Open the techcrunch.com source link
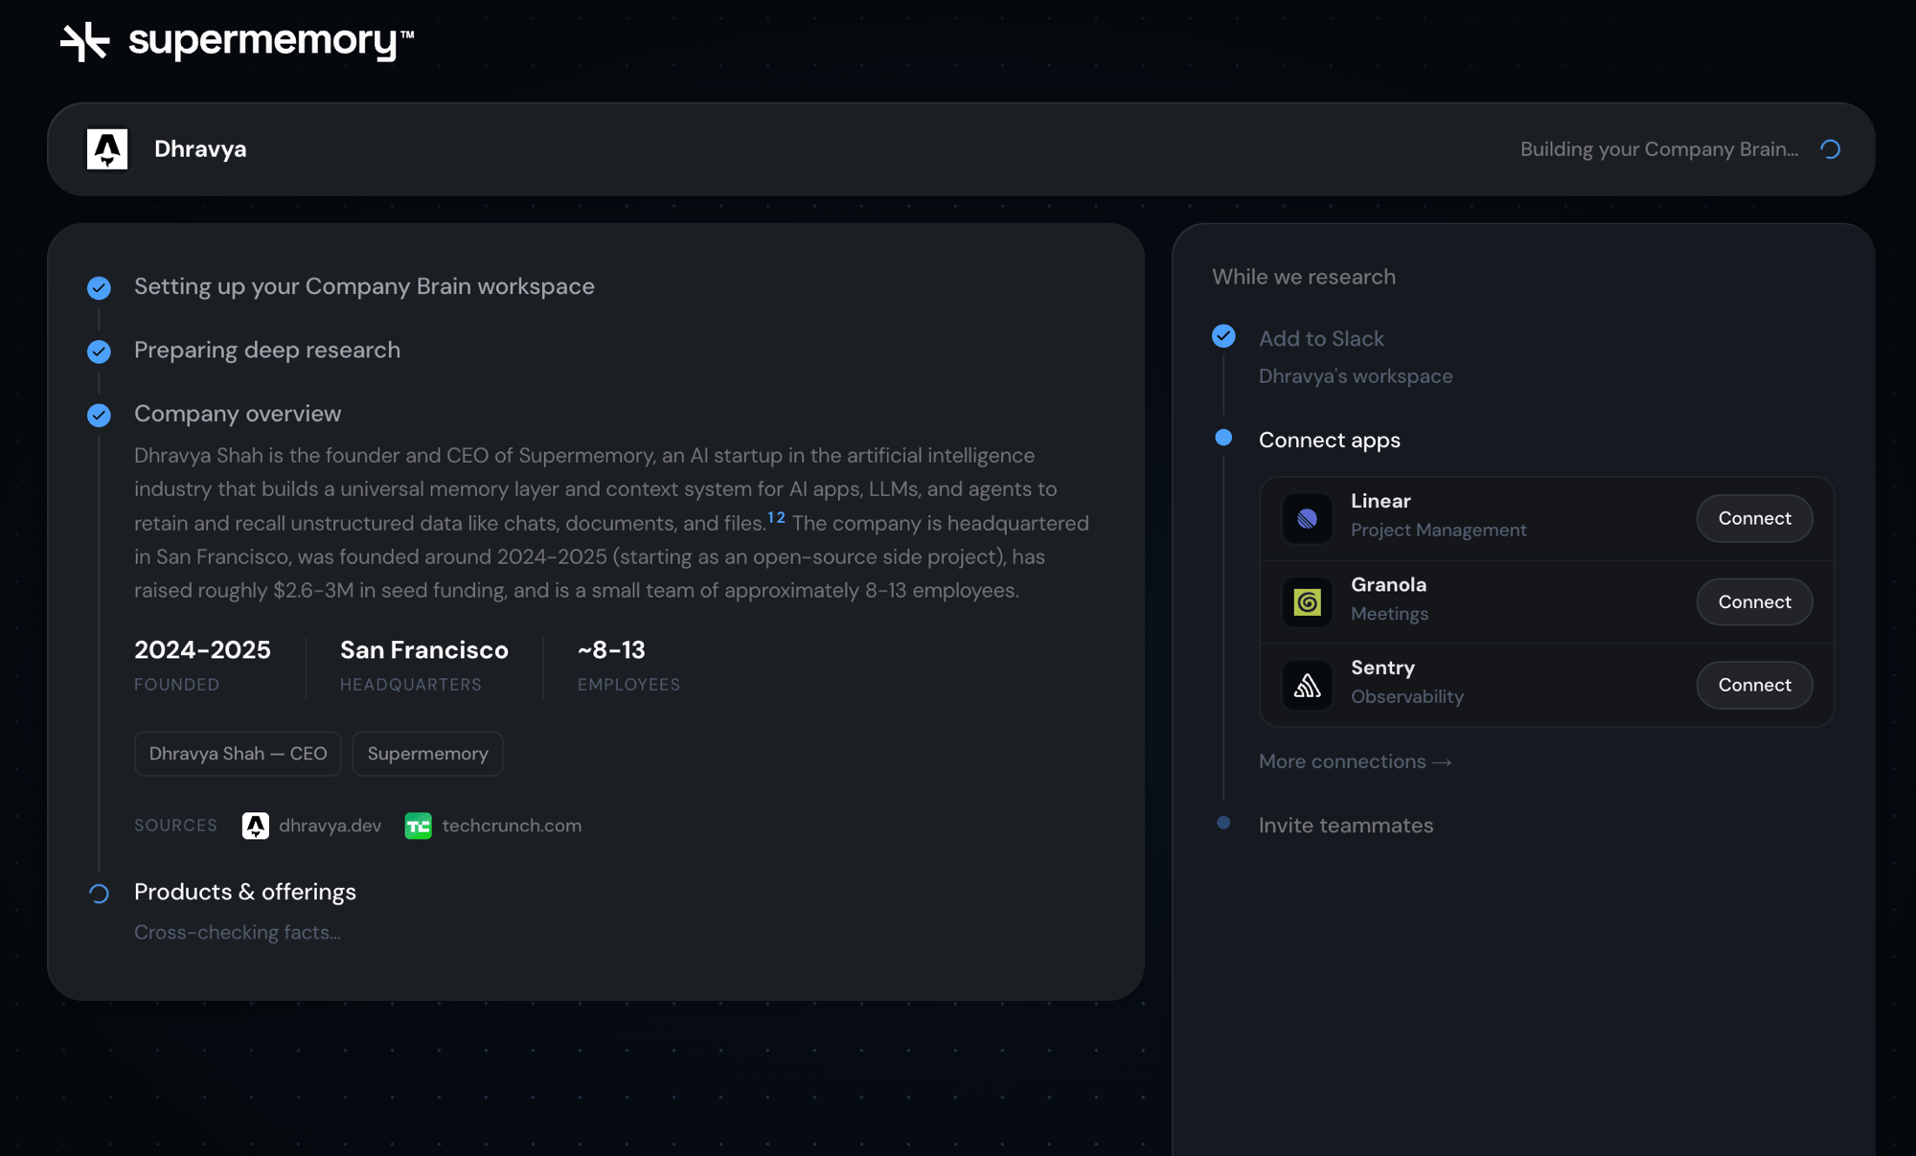 click(512, 826)
